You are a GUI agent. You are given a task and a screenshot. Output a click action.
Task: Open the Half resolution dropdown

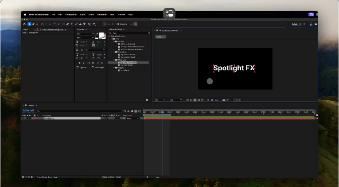(175, 100)
